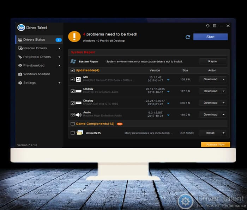The width and height of the screenshot is (247, 210).
Task: Uncheck the Intel HD Graphics 4400 checkbox
Action: click(72, 91)
